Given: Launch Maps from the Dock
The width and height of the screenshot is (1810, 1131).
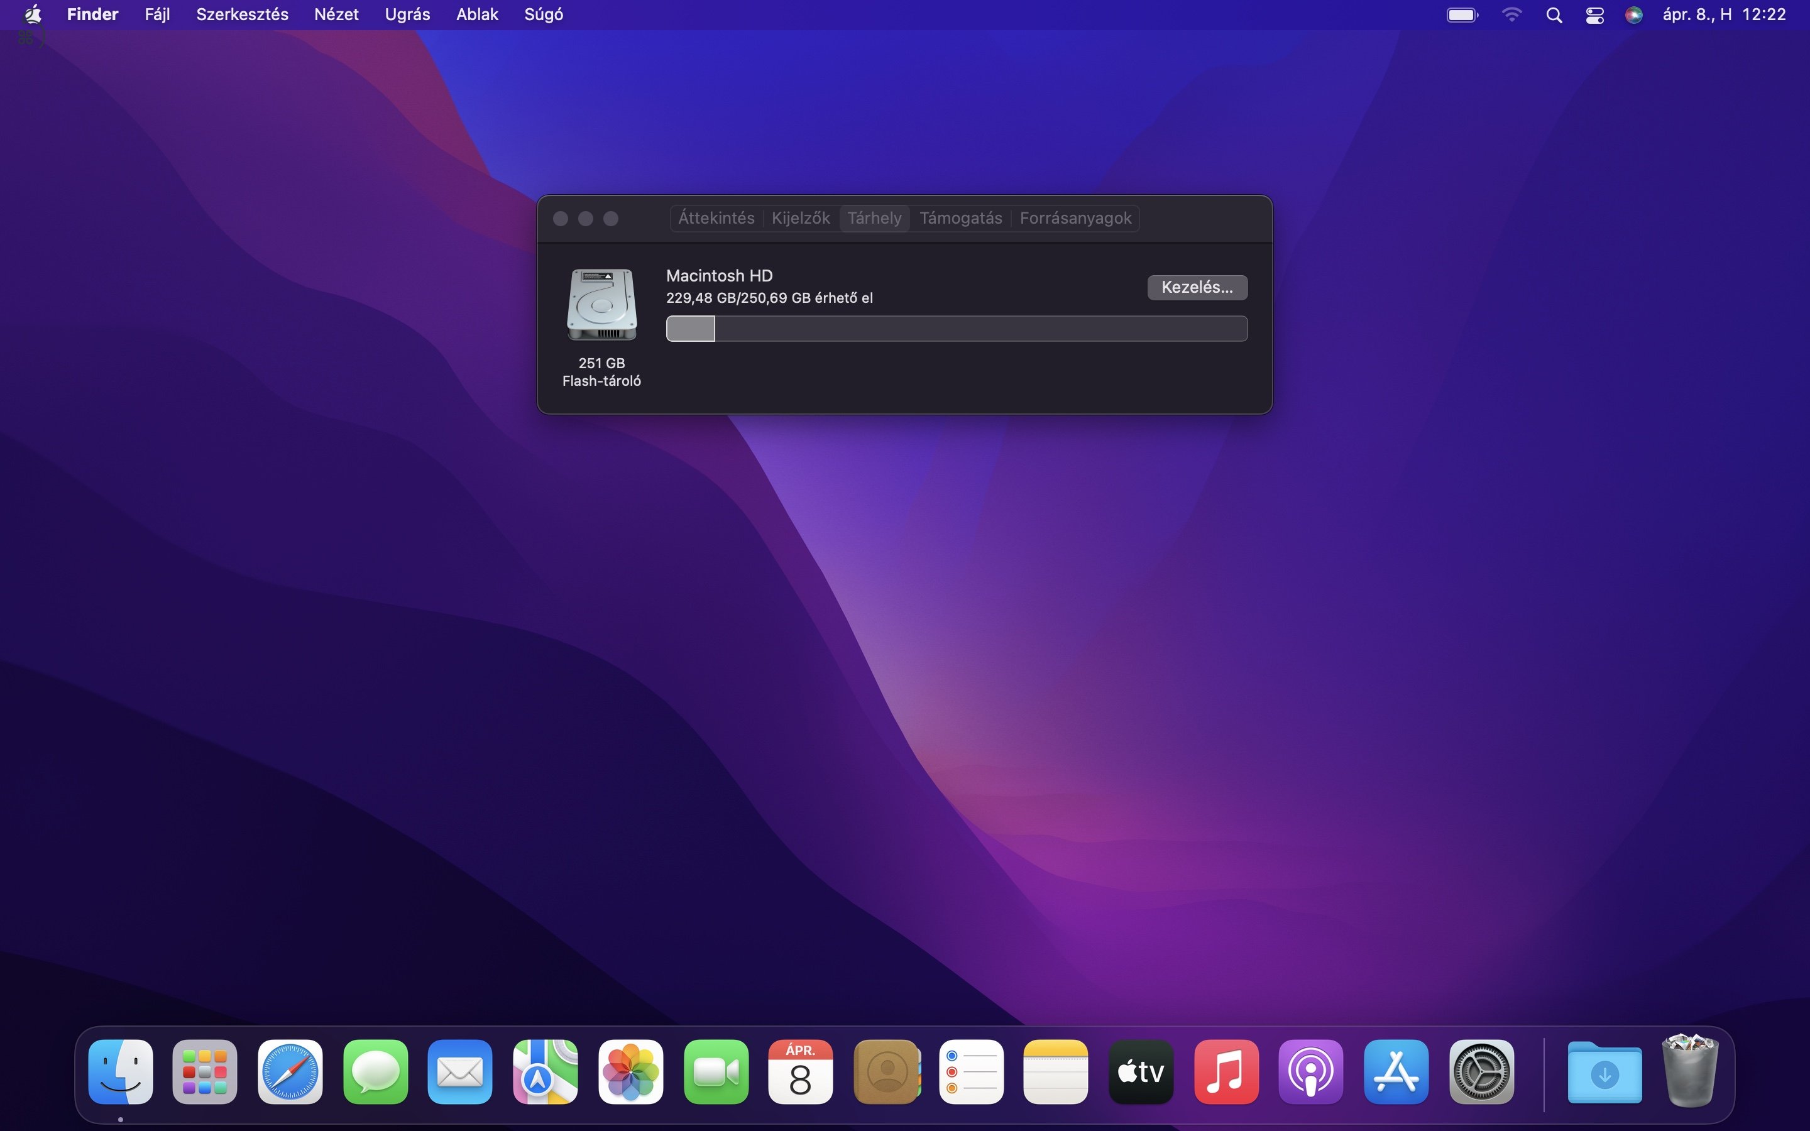Looking at the screenshot, I should 546,1071.
